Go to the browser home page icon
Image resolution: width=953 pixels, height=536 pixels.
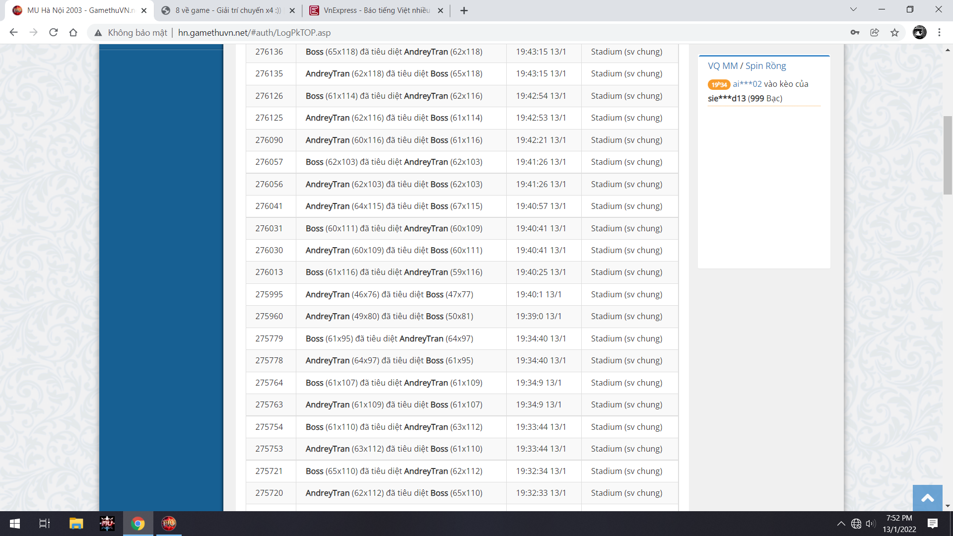coord(73,32)
